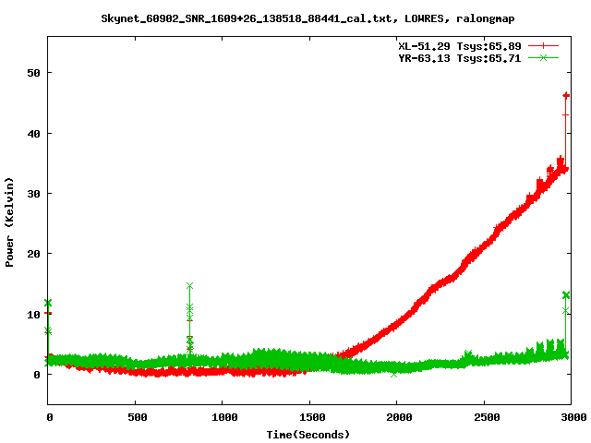Click the x-axis tick label 1000

[x=224, y=417]
